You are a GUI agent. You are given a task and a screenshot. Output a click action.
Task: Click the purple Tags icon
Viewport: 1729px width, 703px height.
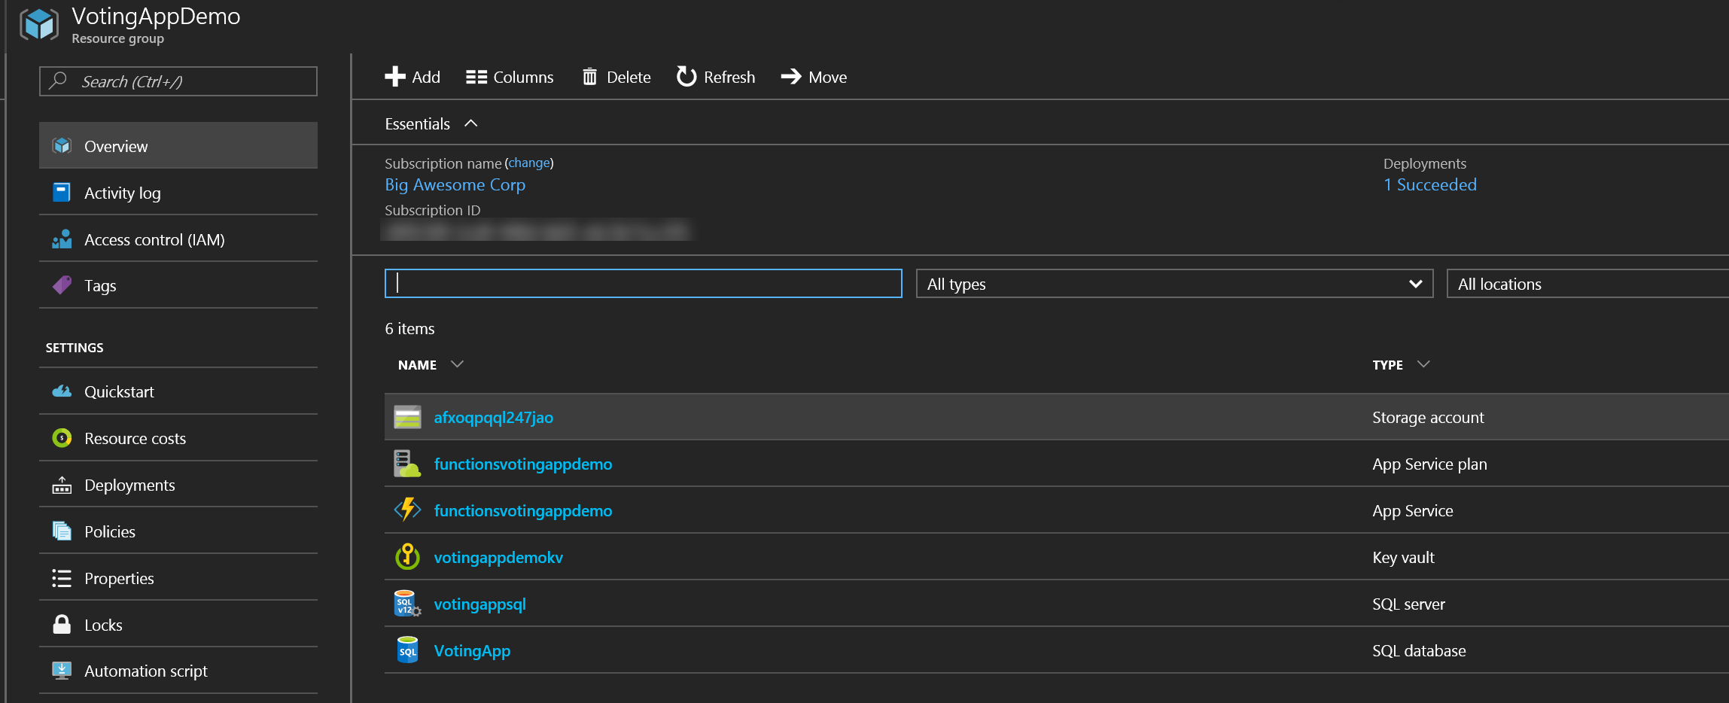62,285
